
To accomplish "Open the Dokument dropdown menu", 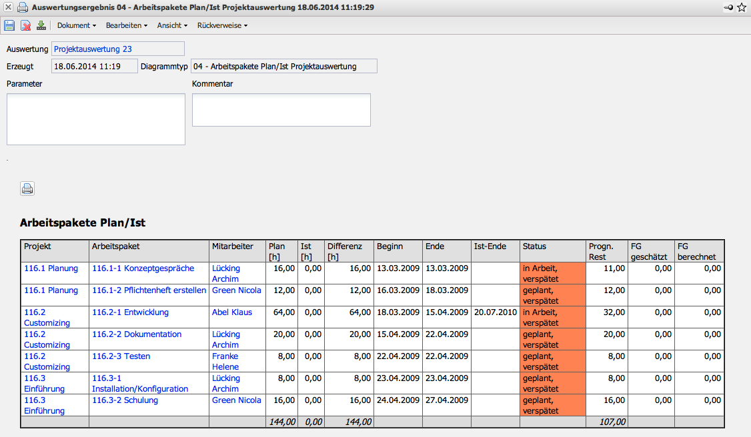I will pos(76,25).
